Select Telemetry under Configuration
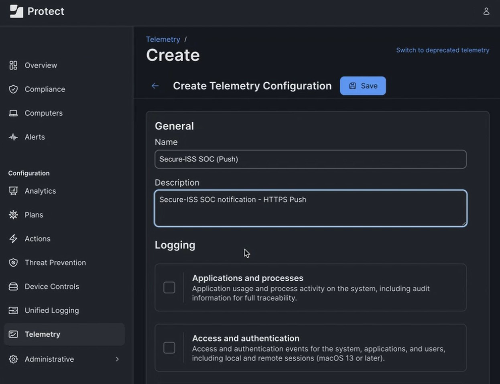The width and height of the screenshot is (500, 384). [64, 334]
